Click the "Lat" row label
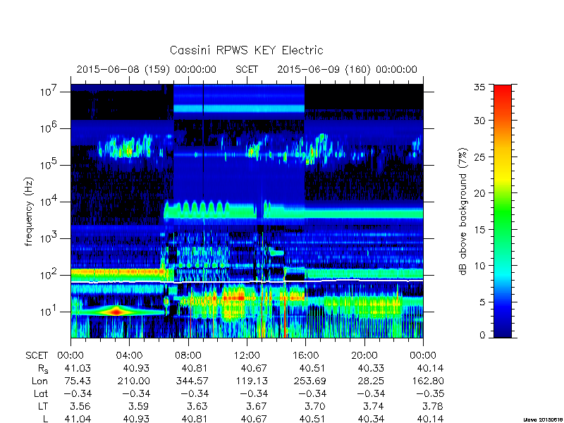564x423 pixels. click(x=41, y=393)
